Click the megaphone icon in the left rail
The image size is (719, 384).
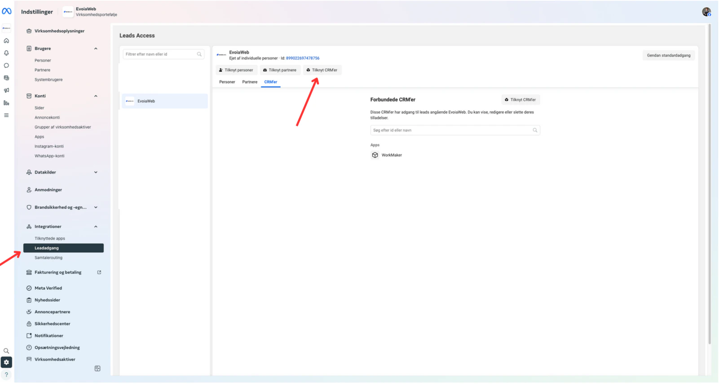[x=6, y=90]
